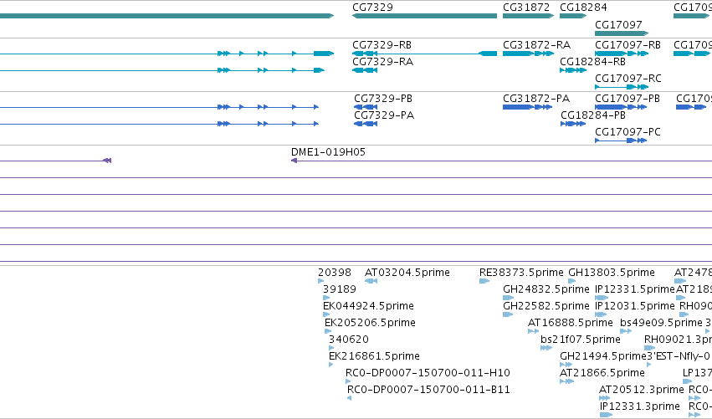This screenshot has height=419, width=712.
Task: Select EST label IP12031.5prime
Action: tap(635, 306)
